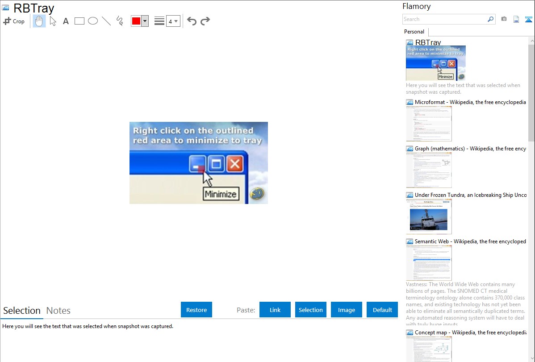535x362 pixels.
Task: Undo the last edit
Action: (x=192, y=21)
